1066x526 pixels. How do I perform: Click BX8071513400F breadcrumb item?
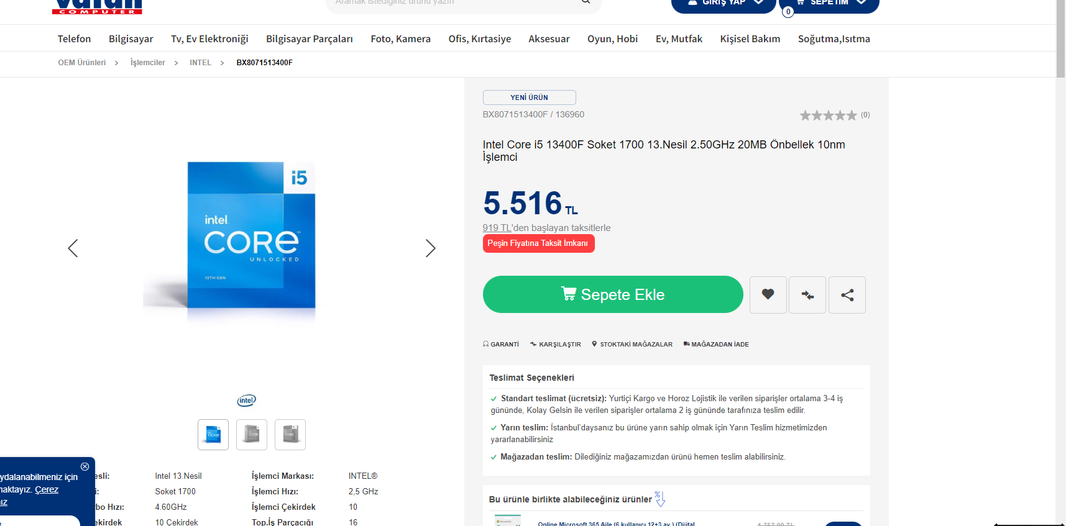click(264, 63)
